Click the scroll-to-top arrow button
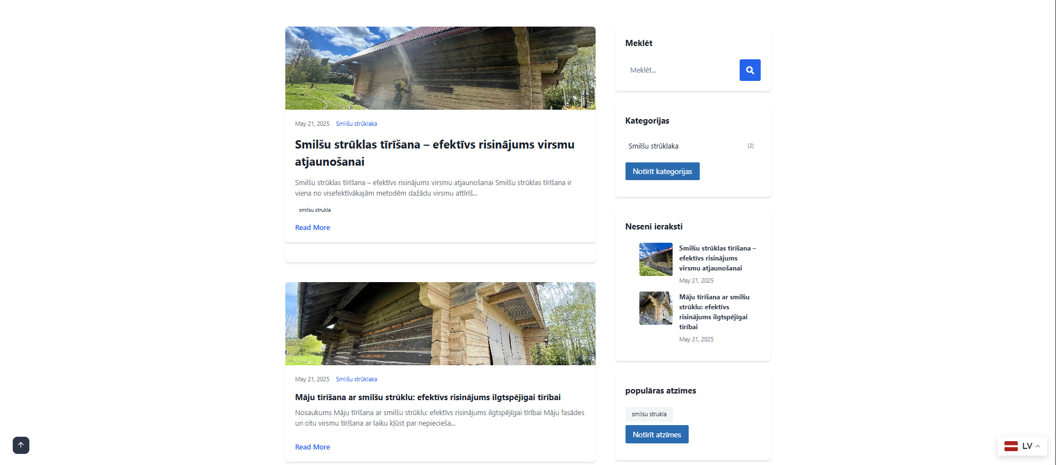The height and width of the screenshot is (465, 1056). (21, 445)
